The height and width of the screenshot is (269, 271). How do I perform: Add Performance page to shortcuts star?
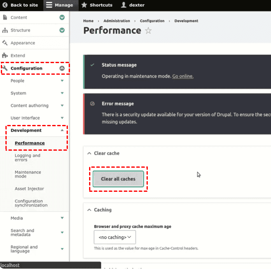(148, 31)
